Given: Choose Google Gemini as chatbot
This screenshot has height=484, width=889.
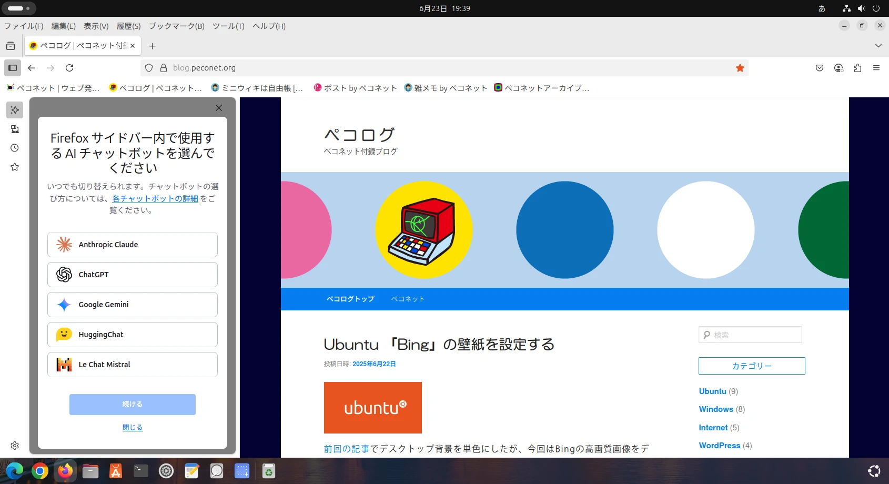Looking at the screenshot, I should coord(133,305).
